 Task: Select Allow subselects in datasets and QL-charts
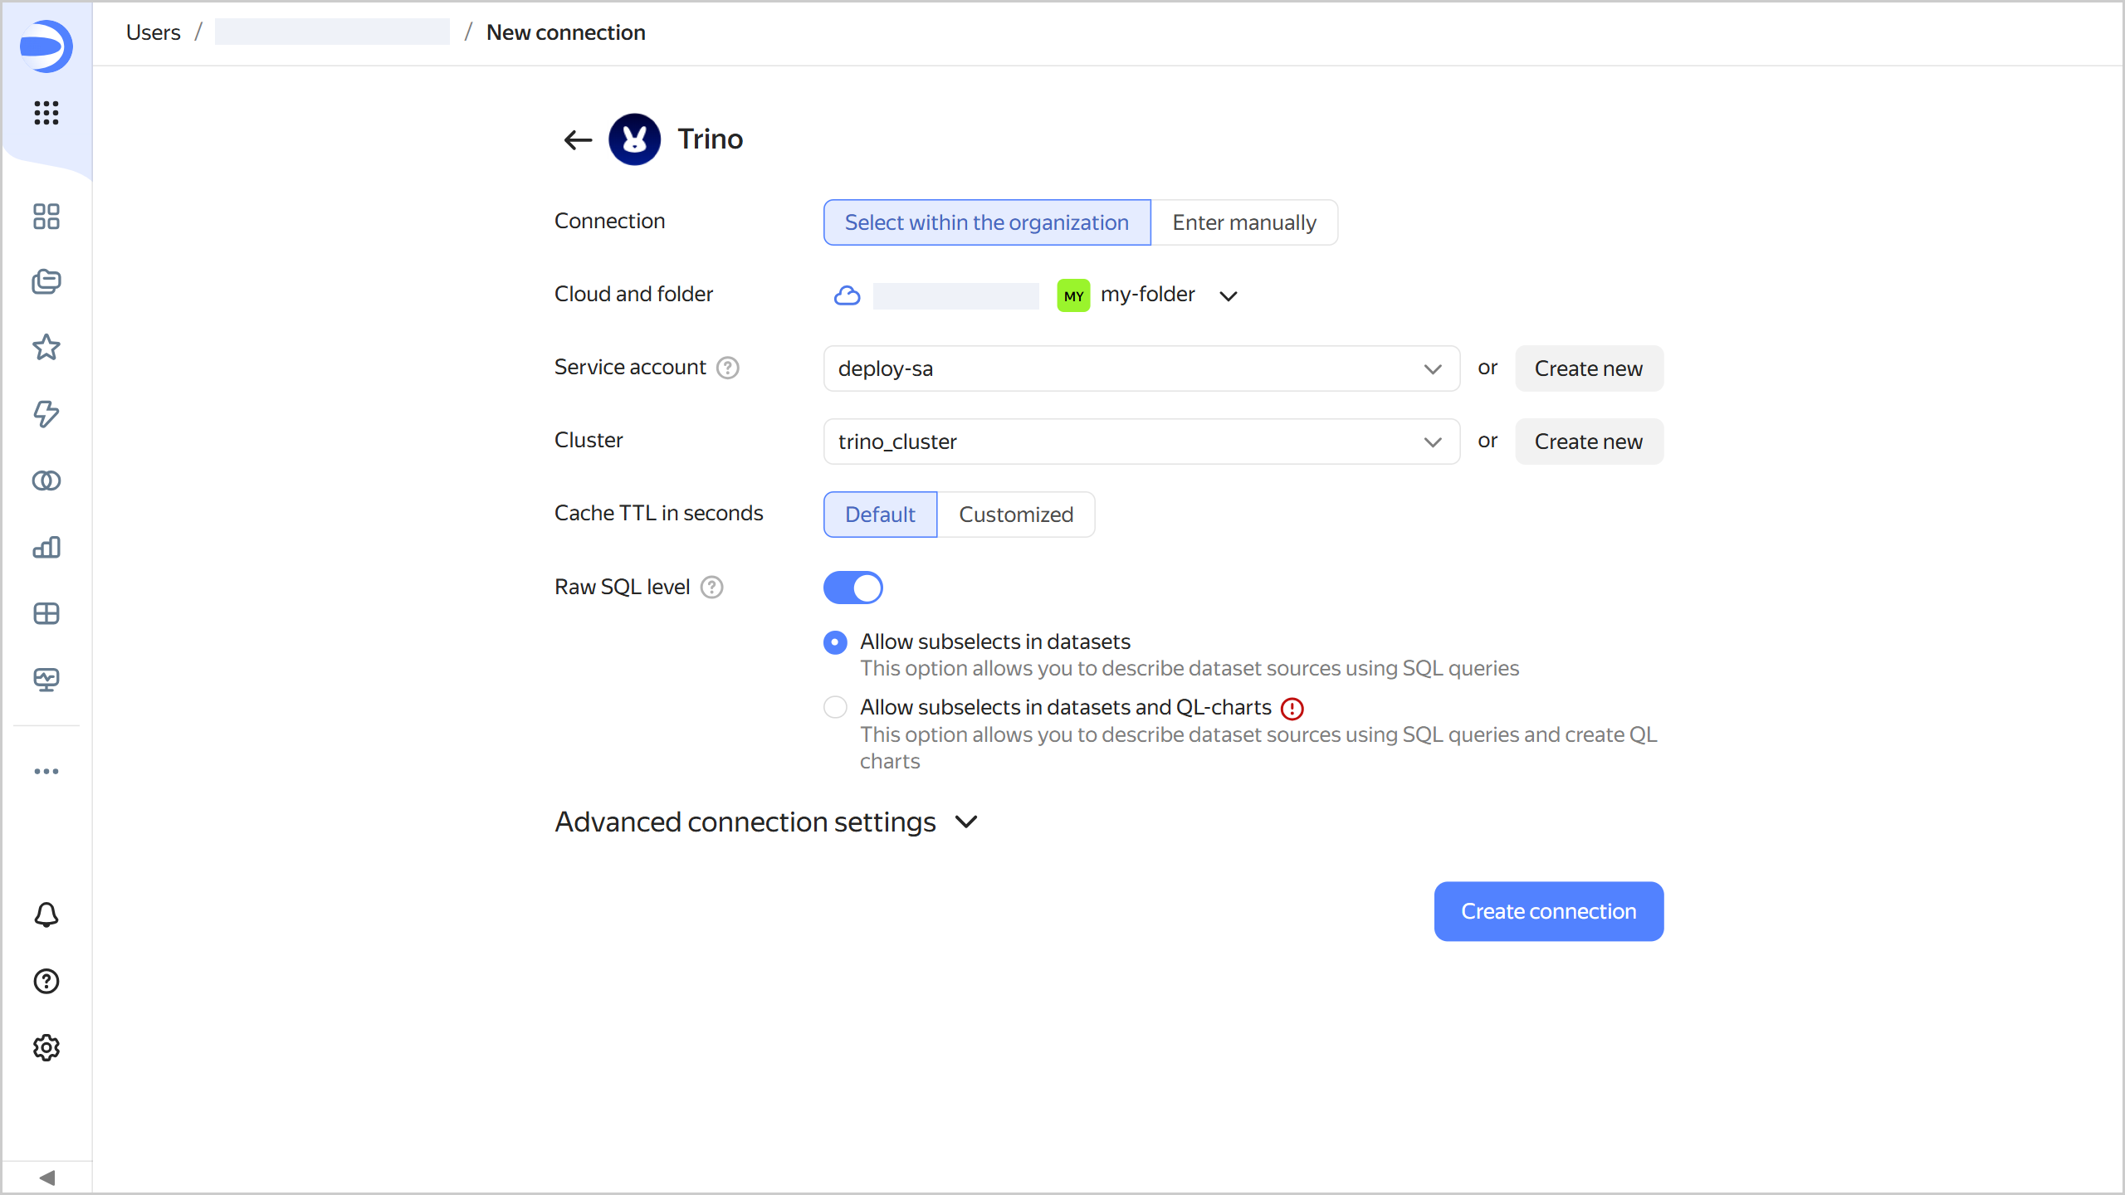click(835, 708)
